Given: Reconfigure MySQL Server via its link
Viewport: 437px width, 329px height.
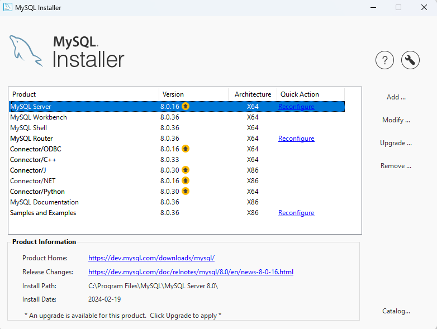Looking at the screenshot, I should tap(296, 107).
